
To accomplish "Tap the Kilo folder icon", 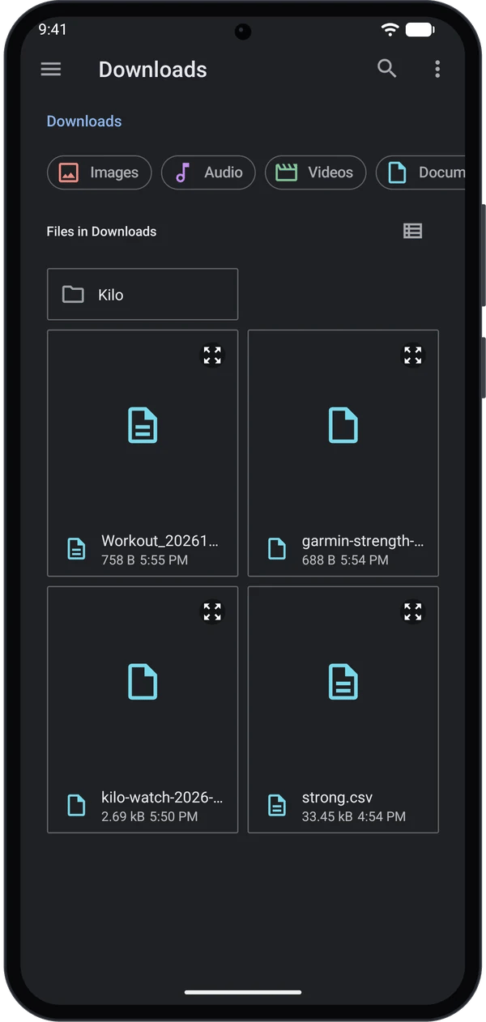I will click(73, 295).
